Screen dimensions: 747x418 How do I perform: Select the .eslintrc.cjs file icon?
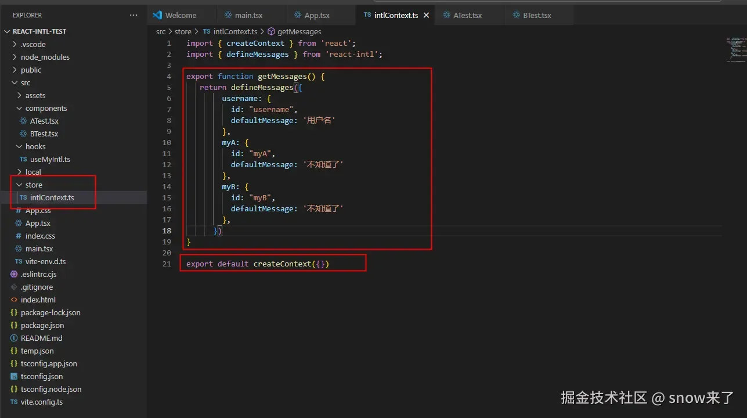point(14,274)
